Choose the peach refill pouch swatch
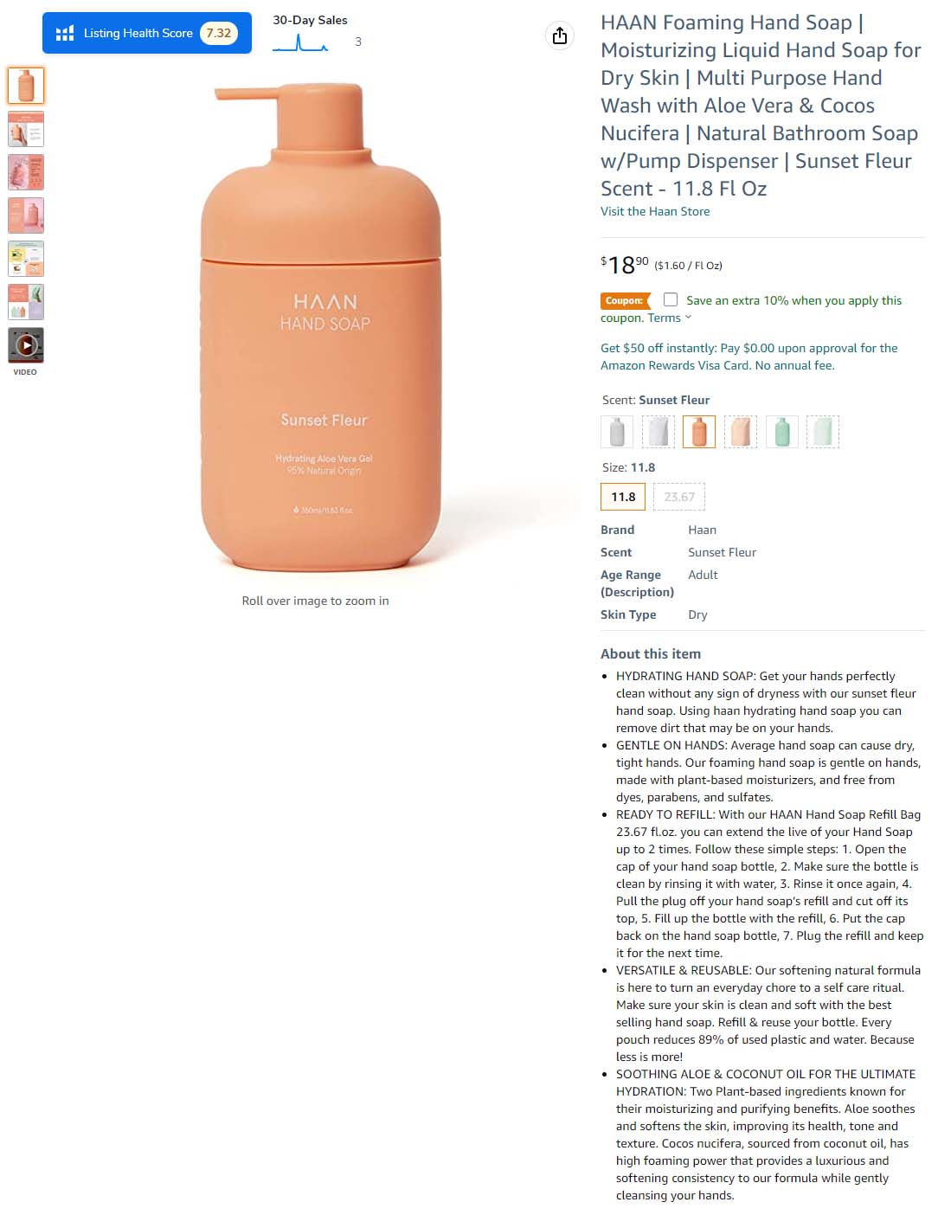The height and width of the screenshot is (1215, 938). tap(741, 432)
